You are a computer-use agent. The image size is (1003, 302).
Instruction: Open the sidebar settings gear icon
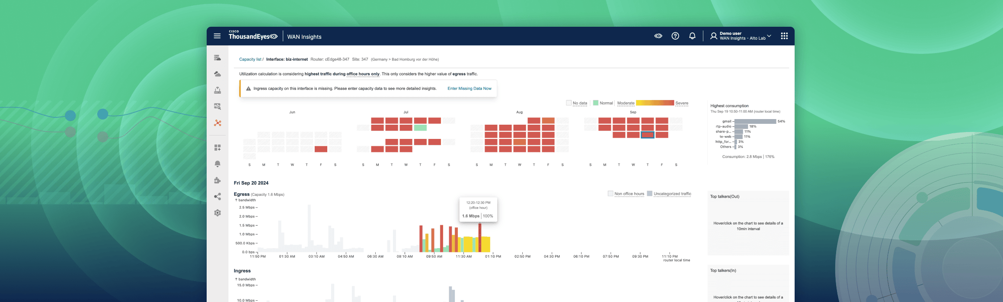tap(217, 213)
